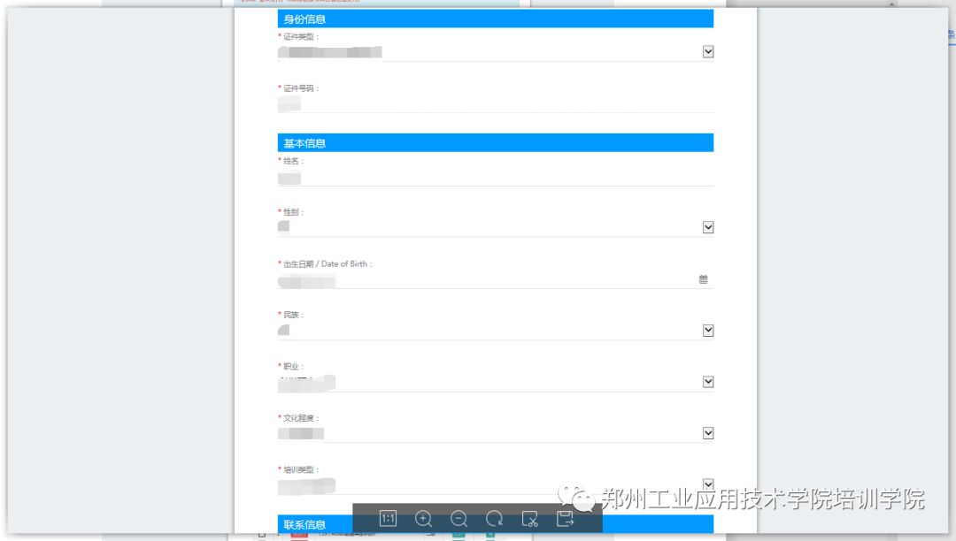This screenshot has width=956, height=541.
Task: Click the zoom in magnifier icon
Action: pyautogui.click(x=423, y=519)
